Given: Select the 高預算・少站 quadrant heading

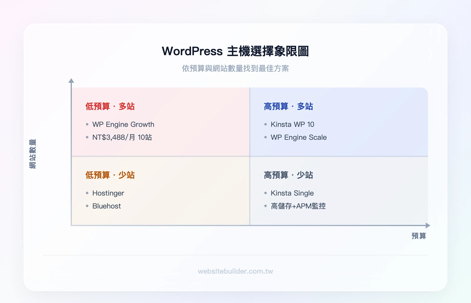Looking at the screenshot, I should tap(288, 175).
